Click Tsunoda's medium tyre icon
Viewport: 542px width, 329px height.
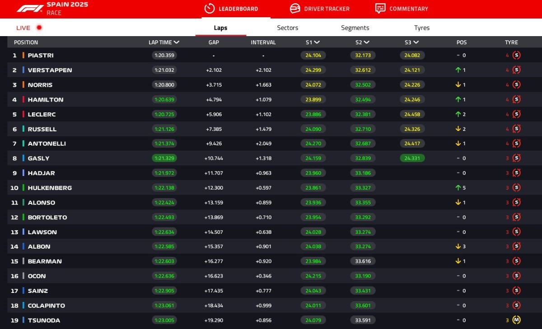(x=517, y=320)
